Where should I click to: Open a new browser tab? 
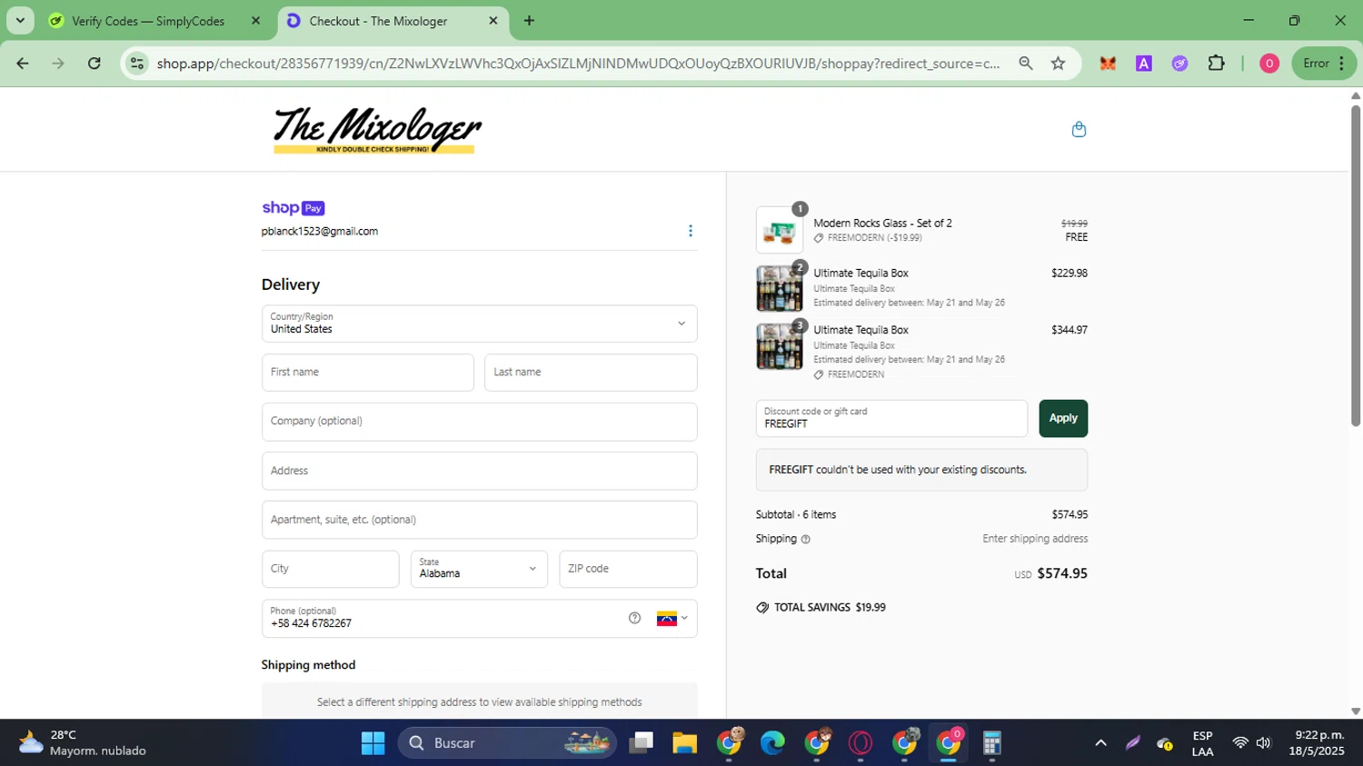point(529,21)
